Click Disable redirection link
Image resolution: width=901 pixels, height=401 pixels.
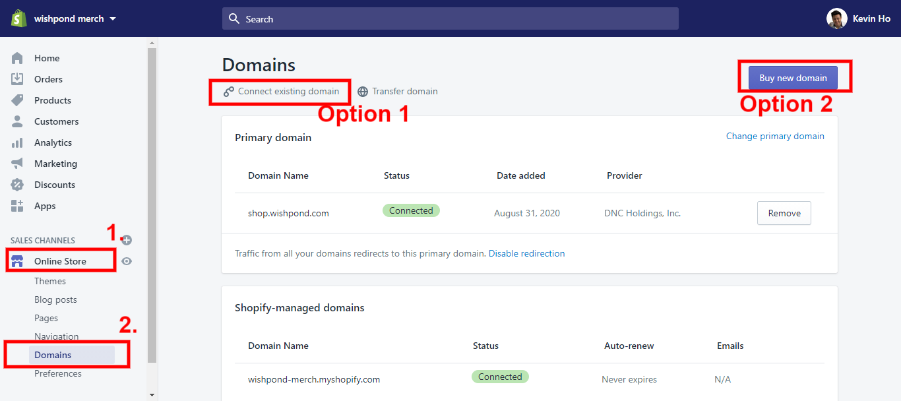526,253
